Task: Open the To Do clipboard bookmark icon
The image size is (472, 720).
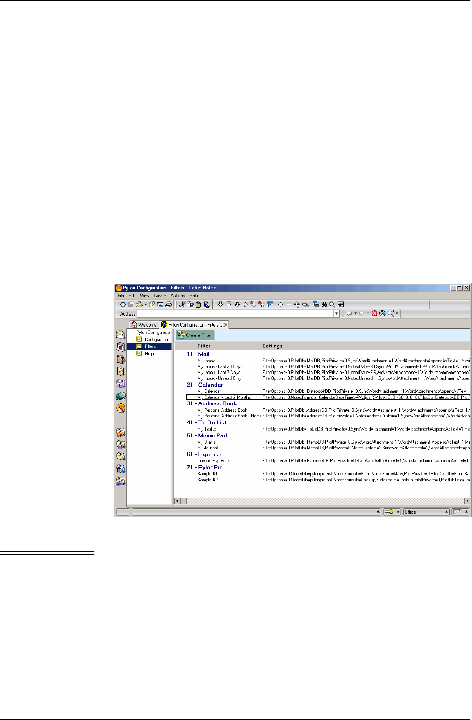Action: point(121,371)
